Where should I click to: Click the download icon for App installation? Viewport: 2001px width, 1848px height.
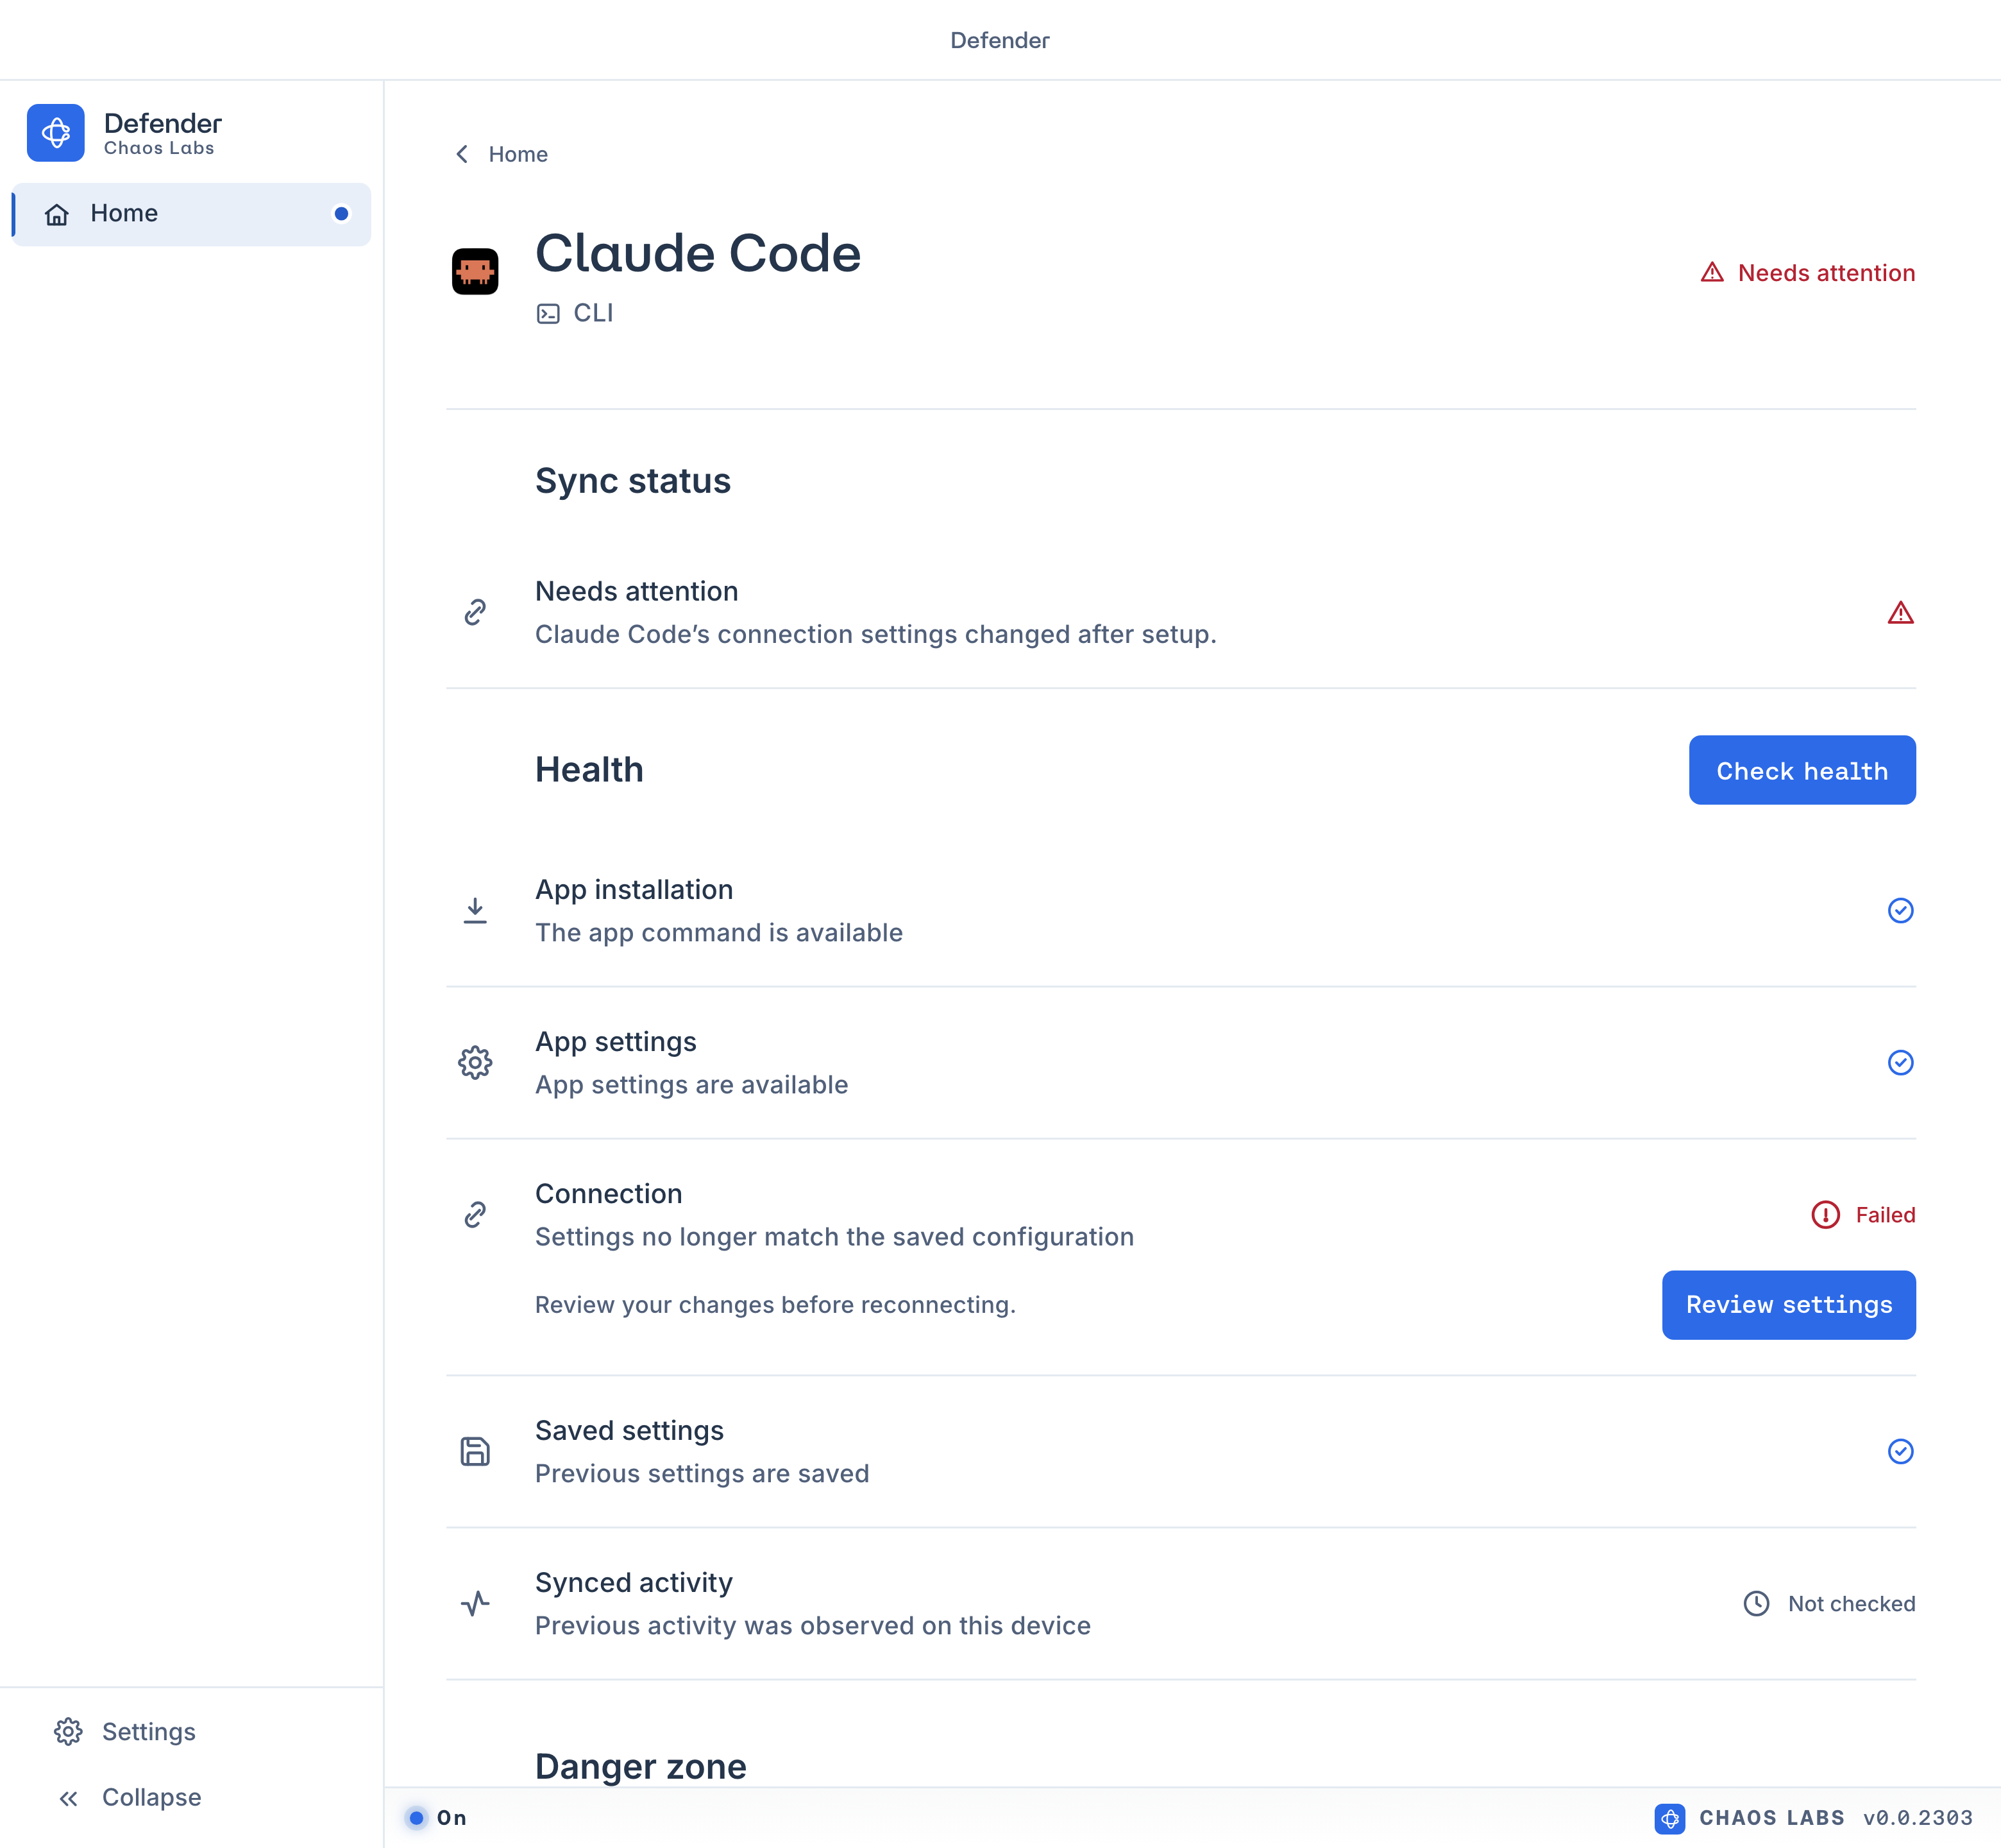tap(475, 911)
